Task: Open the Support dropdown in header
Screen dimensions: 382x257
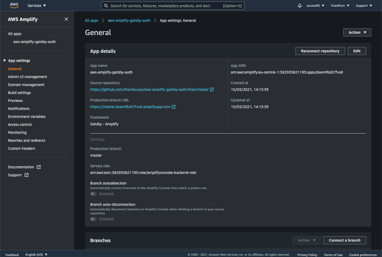Action: 364,6
